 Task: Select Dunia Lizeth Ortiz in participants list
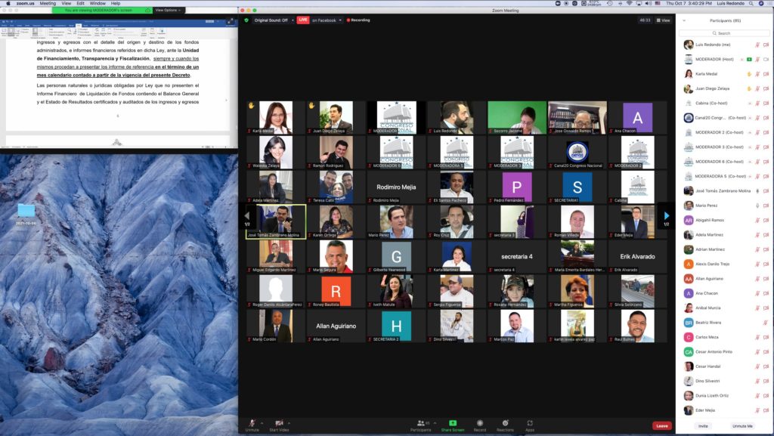click(723, 395)
